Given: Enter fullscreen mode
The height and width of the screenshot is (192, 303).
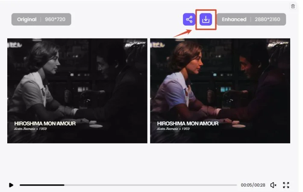Looking at the screenshot, I should tap(286, 185).
